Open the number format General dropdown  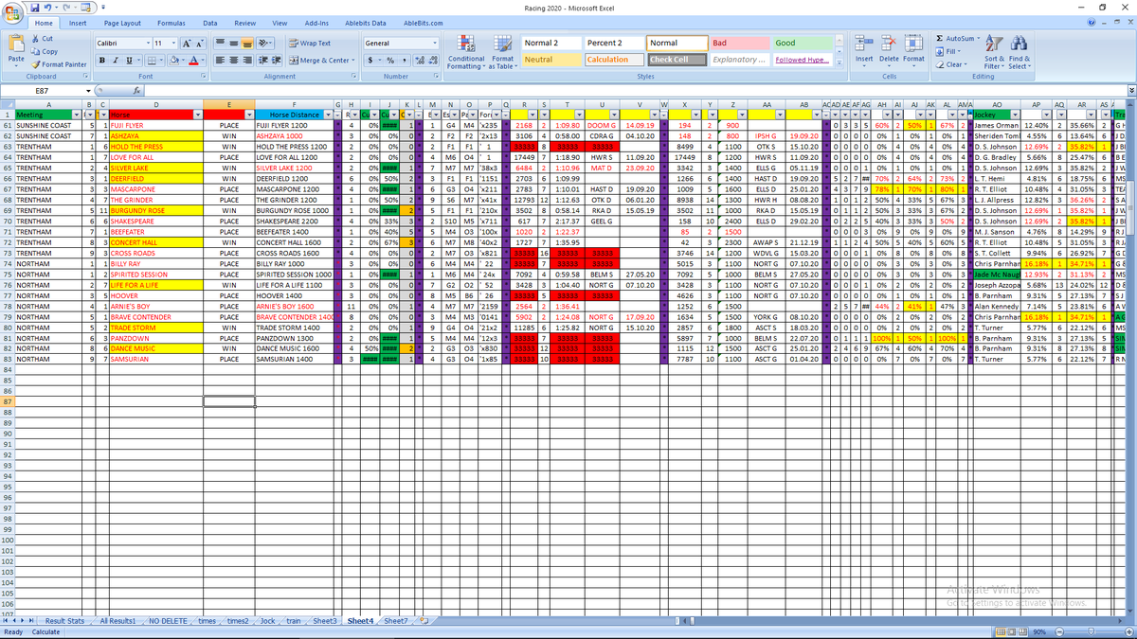[x=435, y=43]
